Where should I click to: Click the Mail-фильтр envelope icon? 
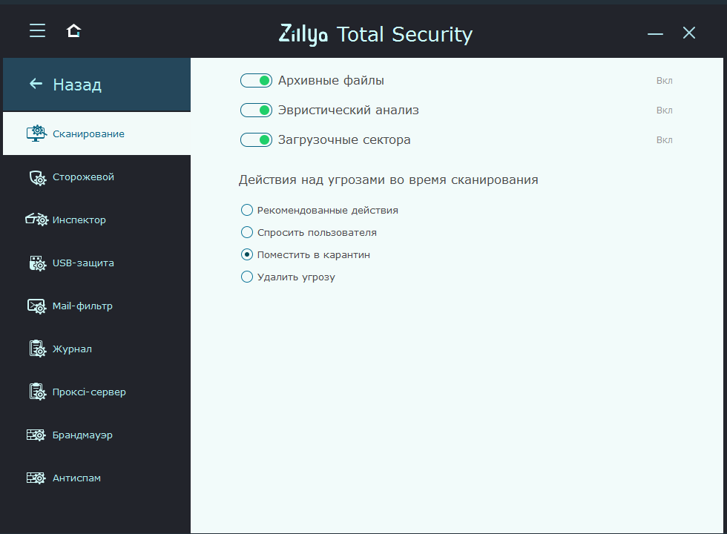[x=37, y=306]
